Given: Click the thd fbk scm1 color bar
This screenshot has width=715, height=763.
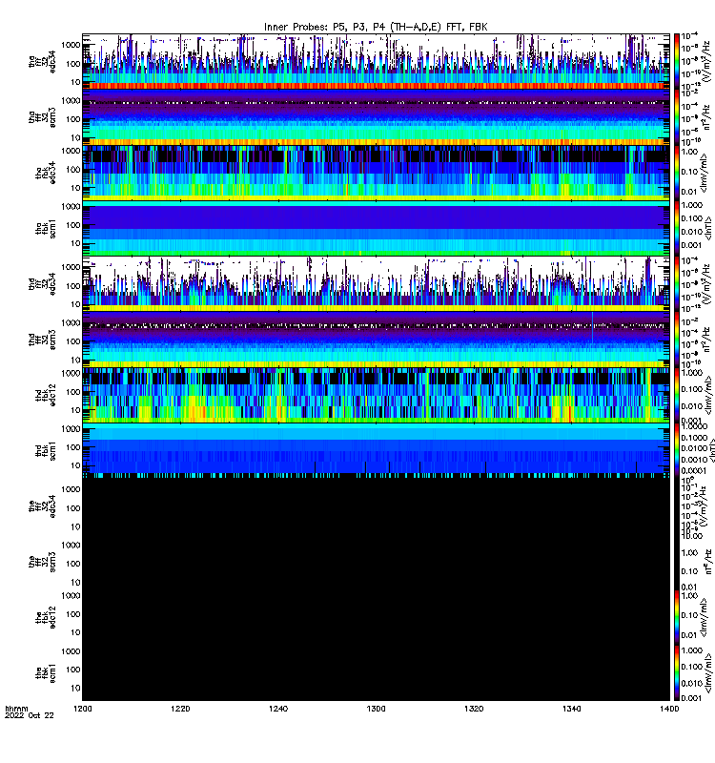Looking at the screenshot, I should coord(677,450).
